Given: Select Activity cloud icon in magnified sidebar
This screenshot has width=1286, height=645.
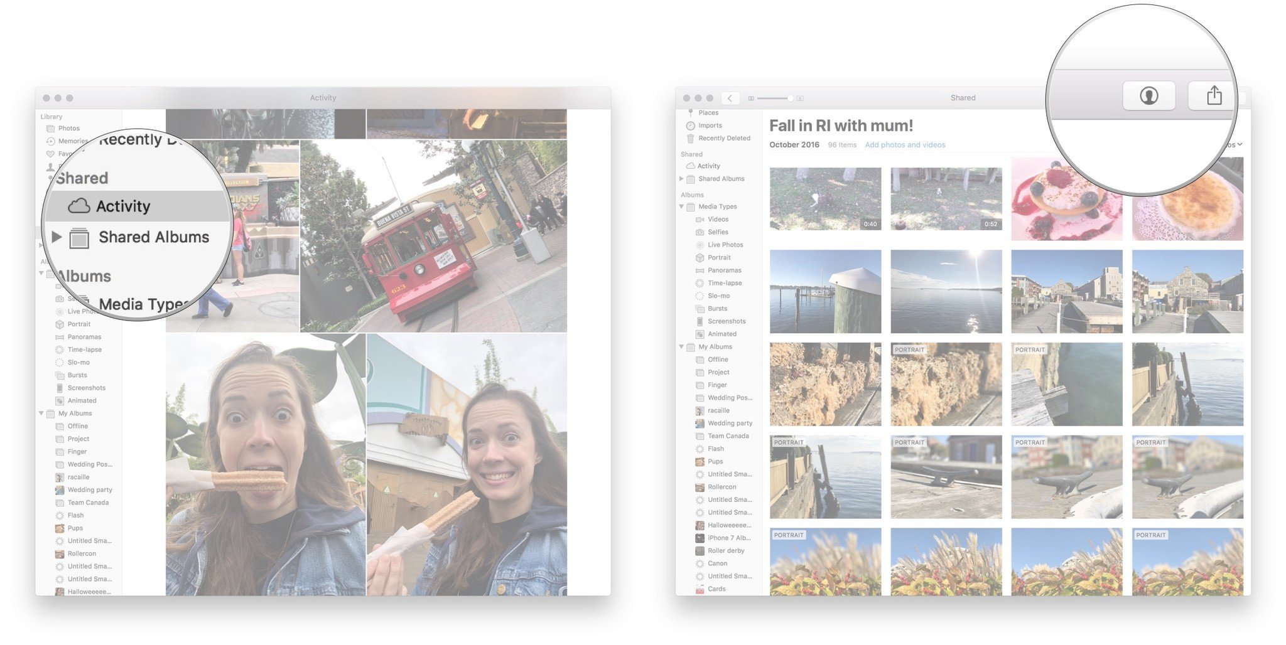Looking at the screenshot, I should tap(79, 206).
